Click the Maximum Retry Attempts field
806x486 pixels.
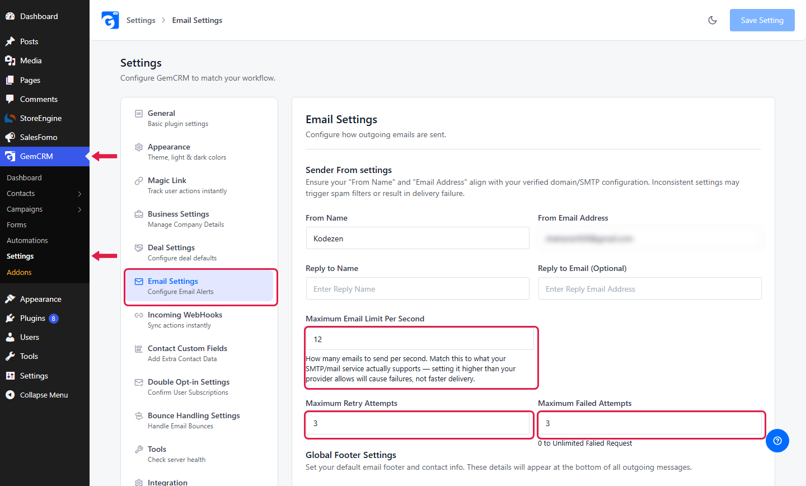point(418,423)
